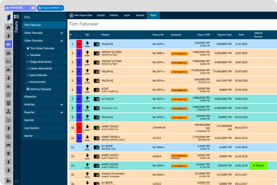Screen dimensions: 277x185
Task: Open the Android robot module icon
Action: (8, 153)
